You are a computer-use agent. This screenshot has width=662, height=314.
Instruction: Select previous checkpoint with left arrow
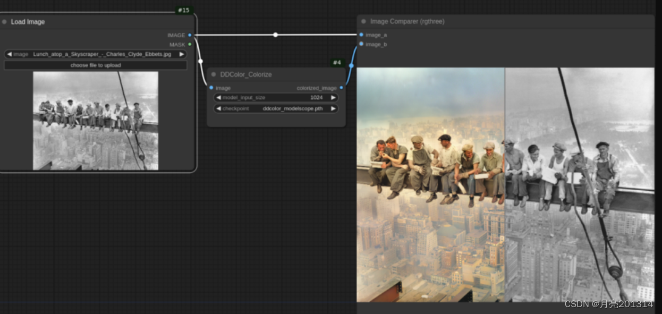click(218, 108)
